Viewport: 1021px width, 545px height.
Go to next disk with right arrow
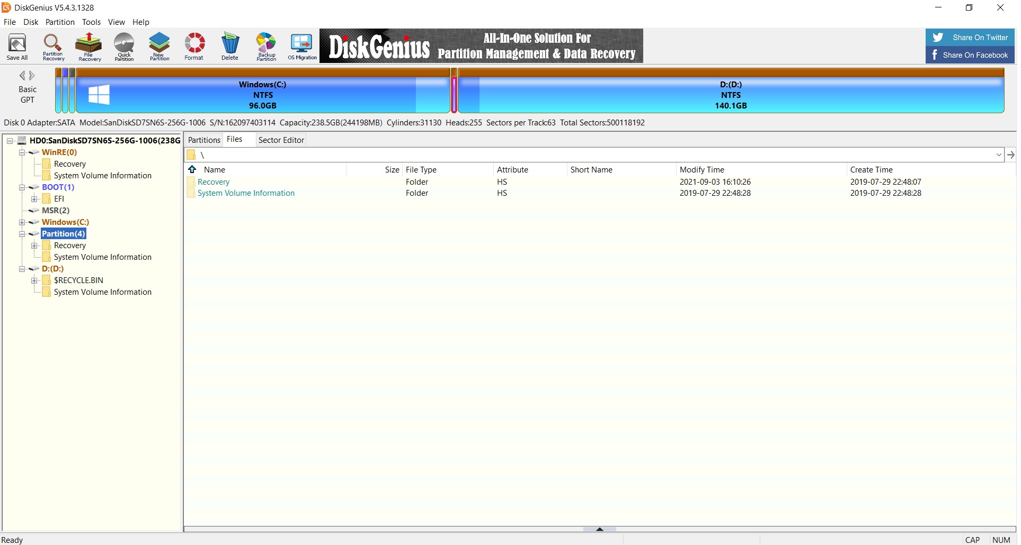coord(32,75)
